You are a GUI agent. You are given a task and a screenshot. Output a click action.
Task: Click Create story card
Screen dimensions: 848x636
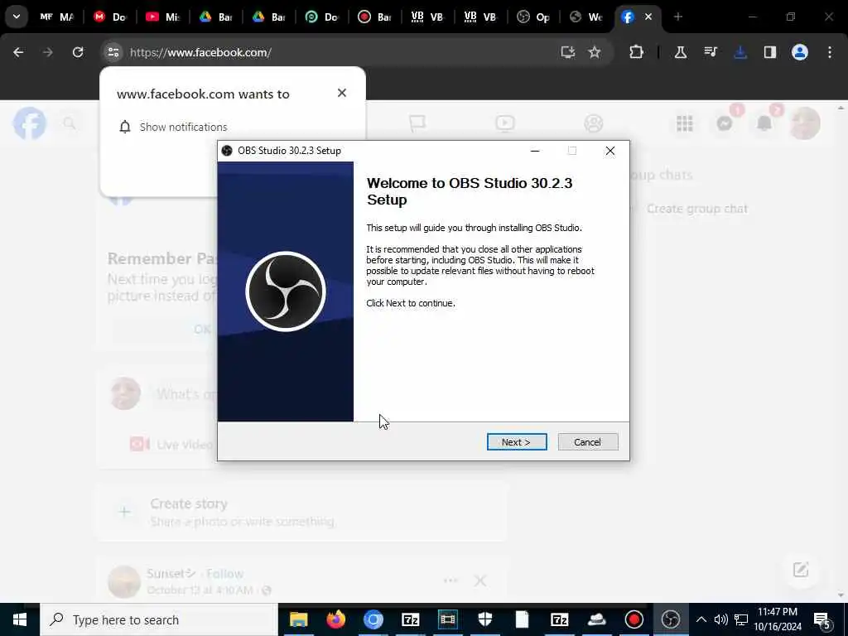301,512
